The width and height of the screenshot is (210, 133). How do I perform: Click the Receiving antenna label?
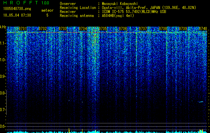[x=77, y=16]
